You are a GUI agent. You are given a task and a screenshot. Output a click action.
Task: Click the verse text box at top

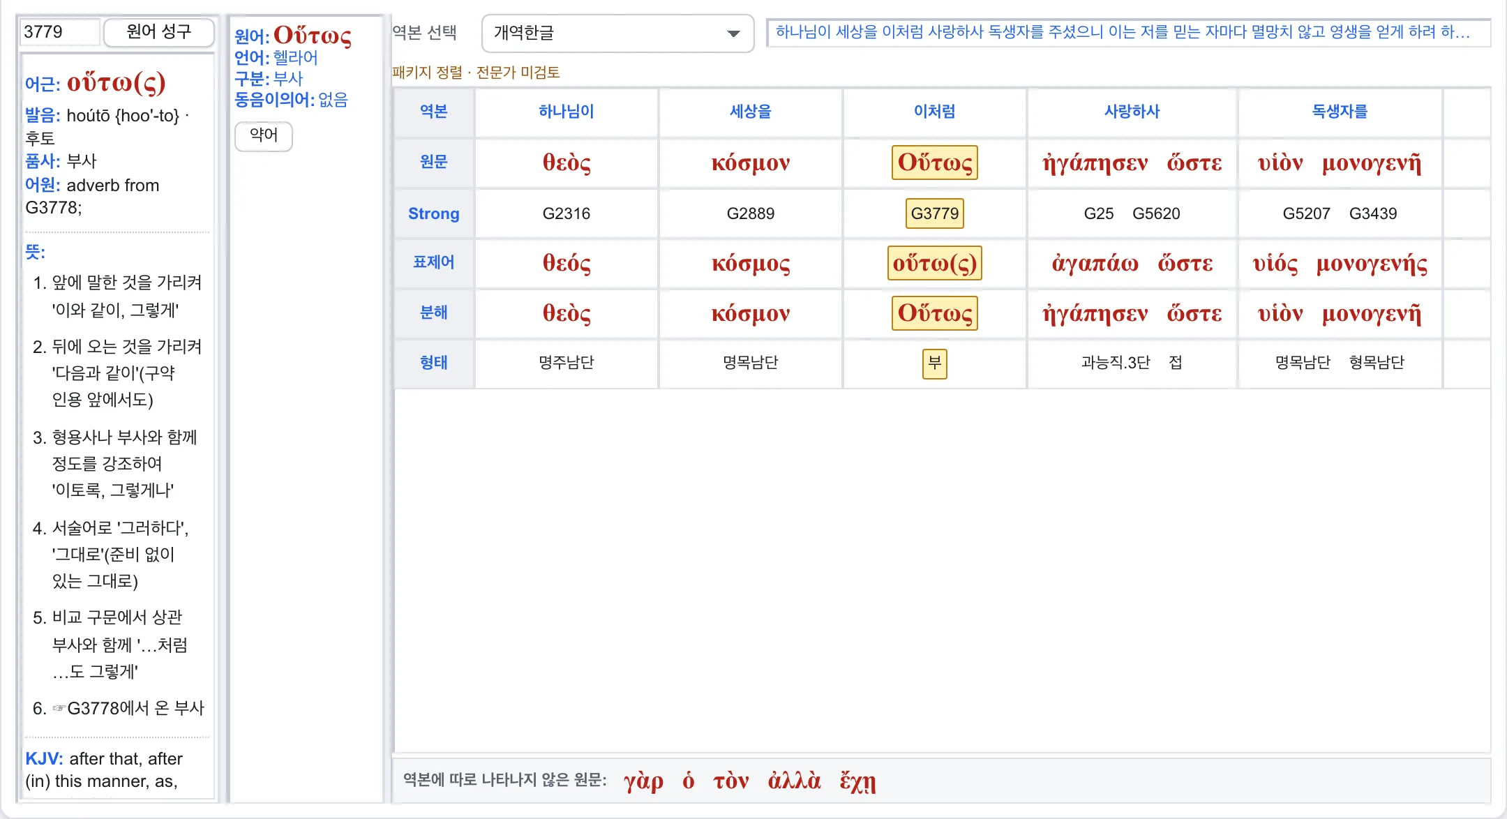click(x=1128, y=32)
